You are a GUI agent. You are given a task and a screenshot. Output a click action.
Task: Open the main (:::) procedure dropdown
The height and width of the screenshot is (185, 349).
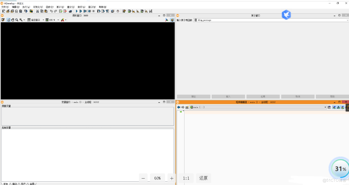pos(258,107)
